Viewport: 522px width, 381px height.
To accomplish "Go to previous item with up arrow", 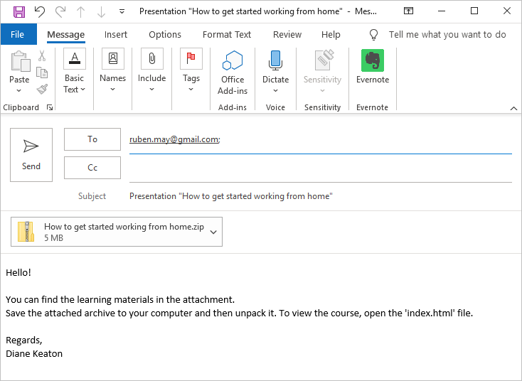I will click(x=80, y=12).
